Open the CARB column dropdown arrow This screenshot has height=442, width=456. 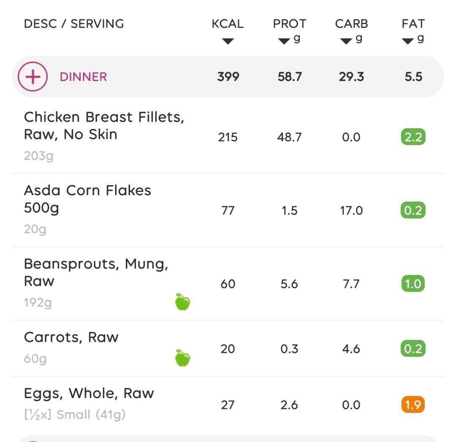click(346, 41)
